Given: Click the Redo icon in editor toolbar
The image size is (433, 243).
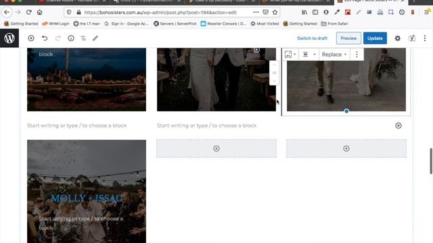Looking at the screenshot, I should 58,38.
